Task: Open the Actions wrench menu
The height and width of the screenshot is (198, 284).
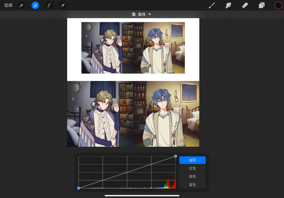Action: pyautogui.click(x=21, y=5)
